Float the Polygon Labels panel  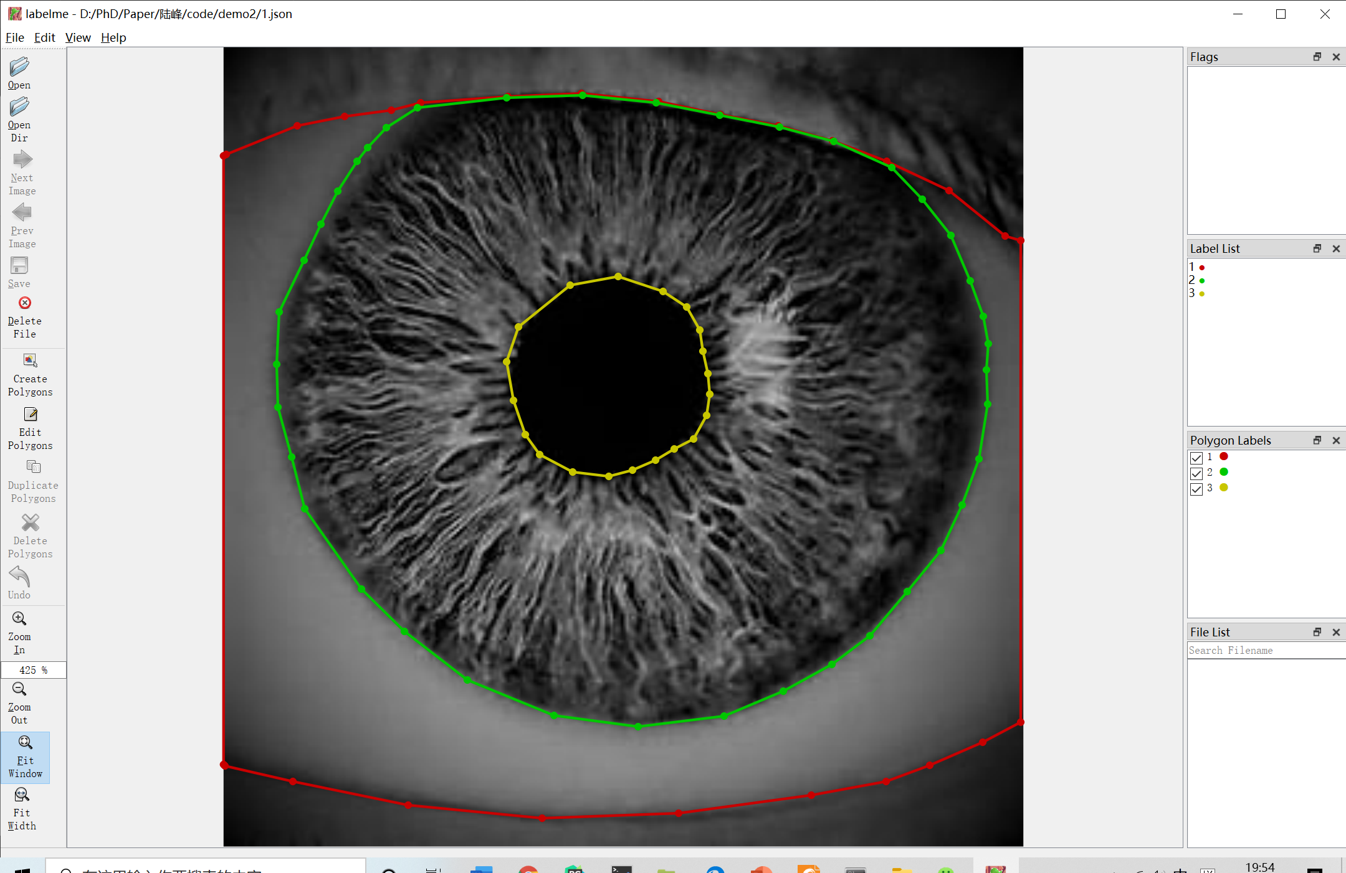1317,440
